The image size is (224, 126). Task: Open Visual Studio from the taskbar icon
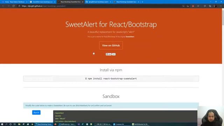(78, 124)
